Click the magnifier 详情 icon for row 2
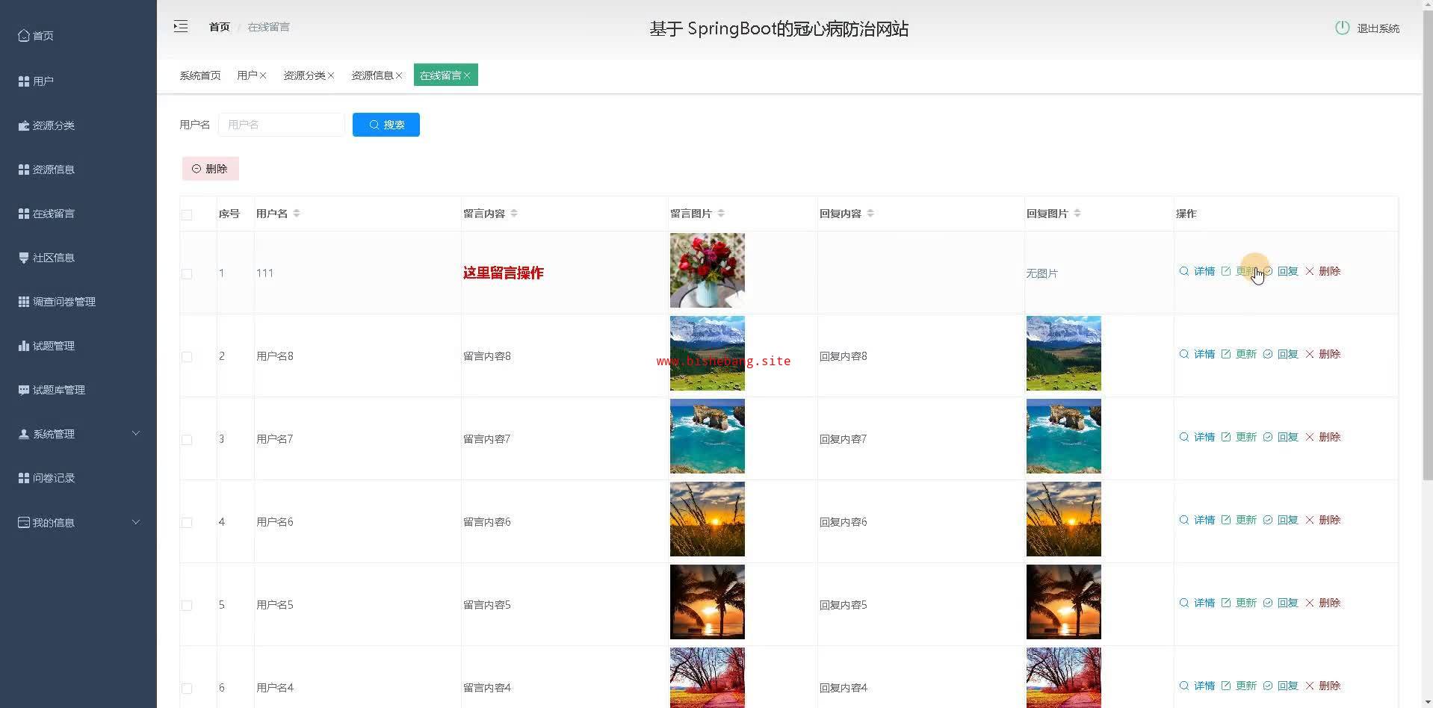The width and height of the screenshot is (1433, 708). coord(1184,354)
